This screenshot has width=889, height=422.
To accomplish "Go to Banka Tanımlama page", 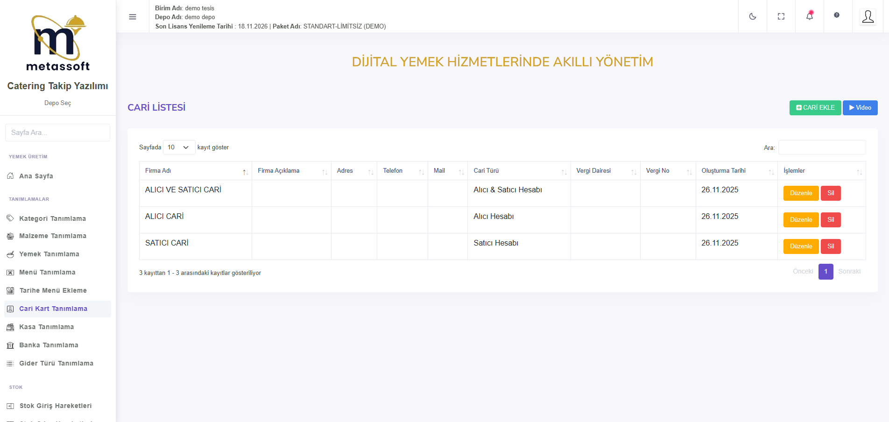I will tap(49, 345).
